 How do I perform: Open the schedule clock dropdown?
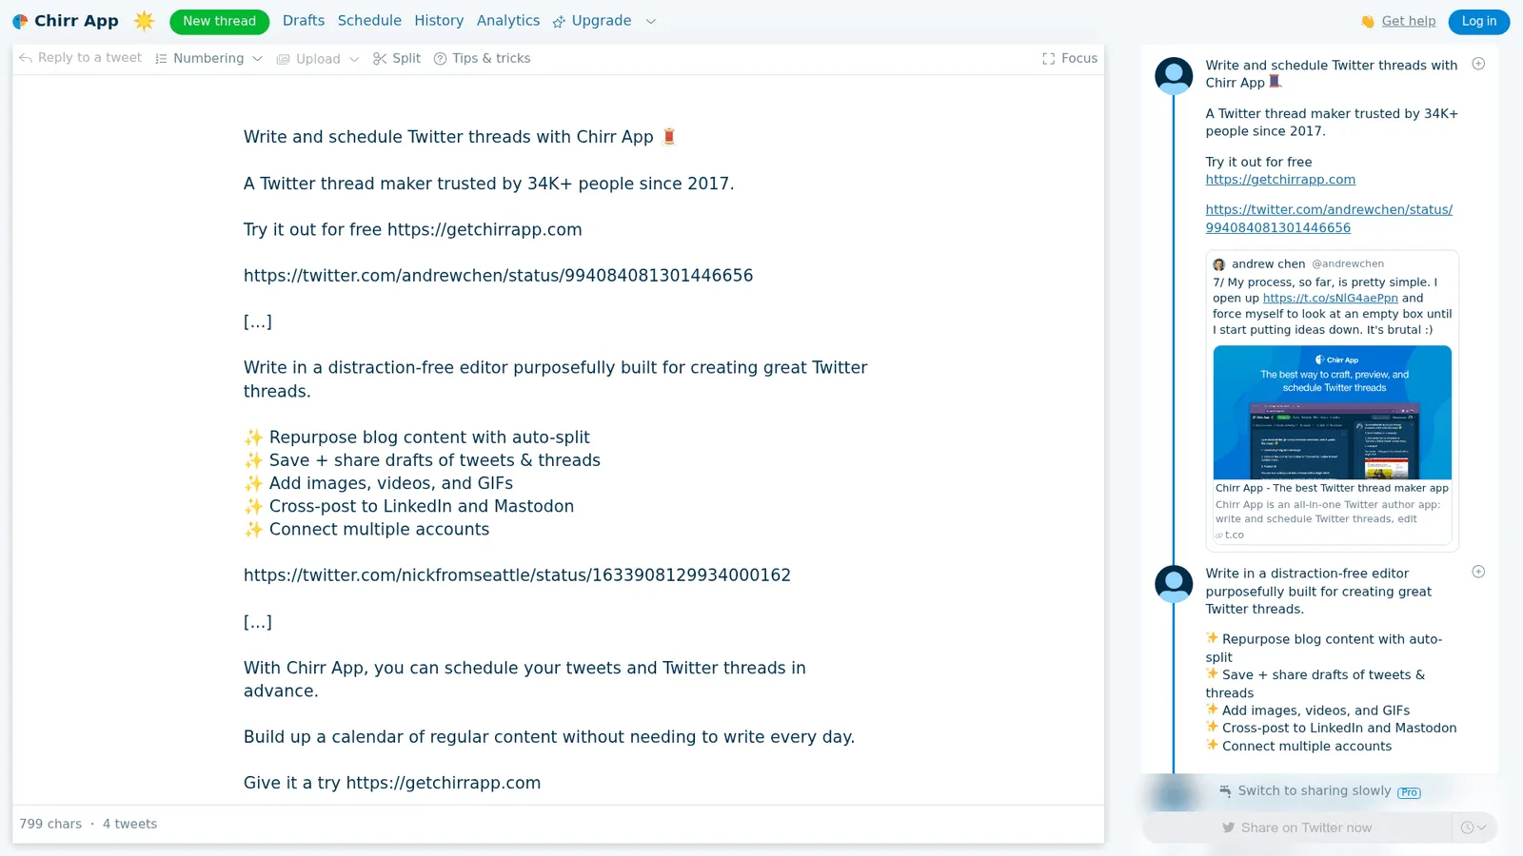click(1474, 827)
